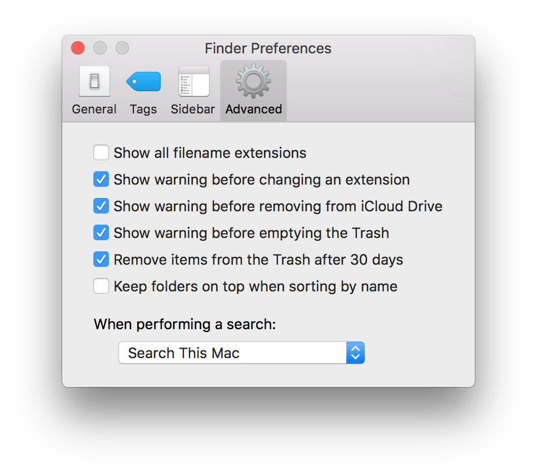Open the Sidebar preferences pane

[x=192, y=91]
